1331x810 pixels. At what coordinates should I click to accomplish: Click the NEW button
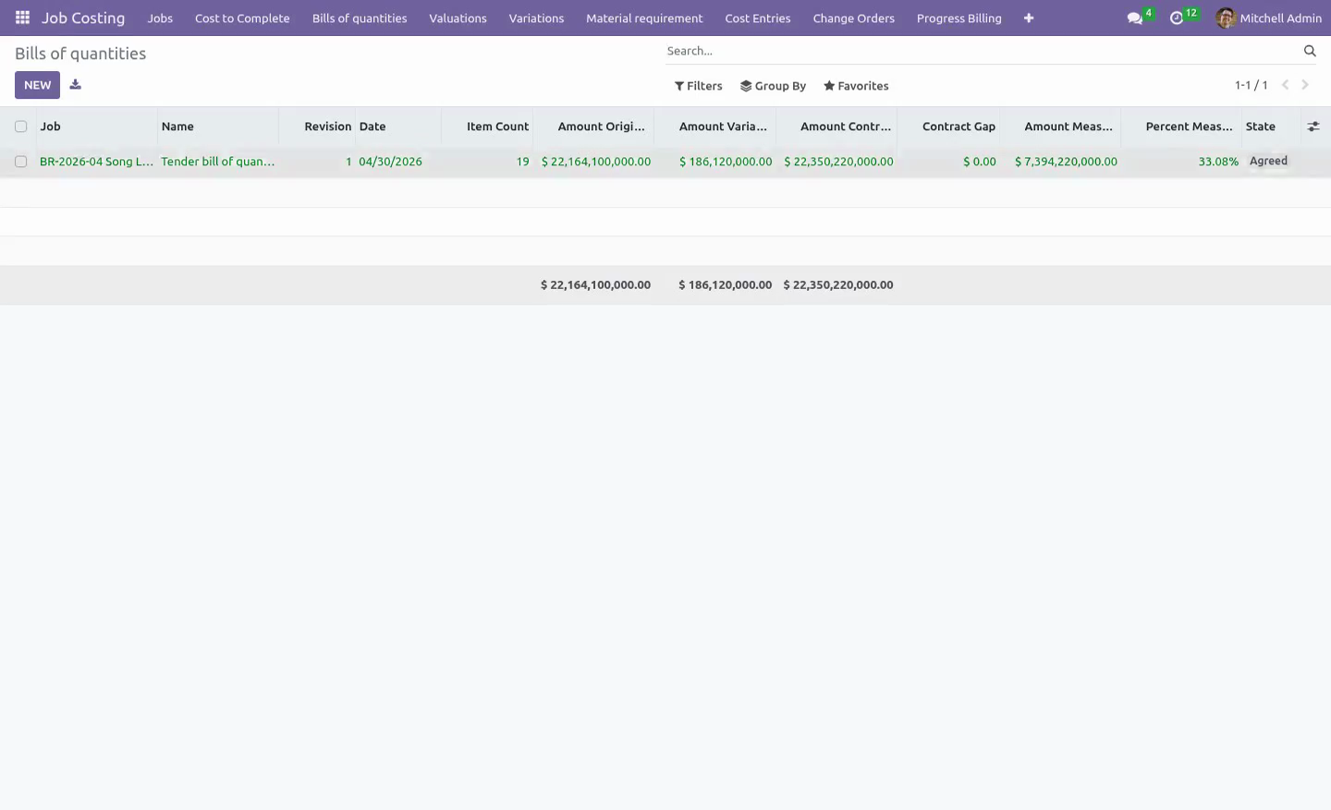click(x=37, y=85)
